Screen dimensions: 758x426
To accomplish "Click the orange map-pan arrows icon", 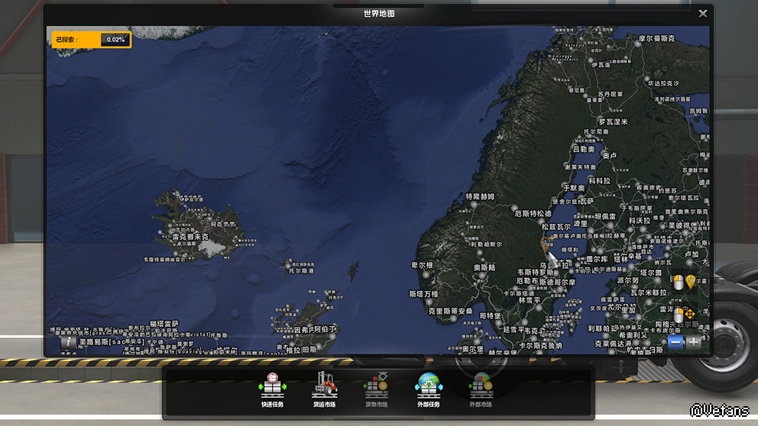I will point(689,314).
